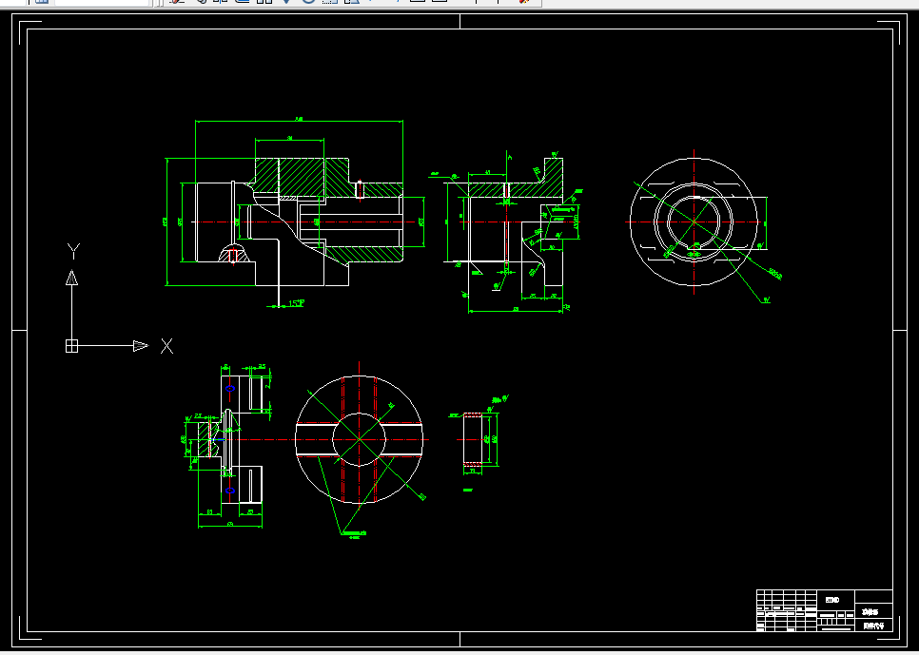Select the topmost horizontal dimension line of the assembly section

[x=299, y=122]
